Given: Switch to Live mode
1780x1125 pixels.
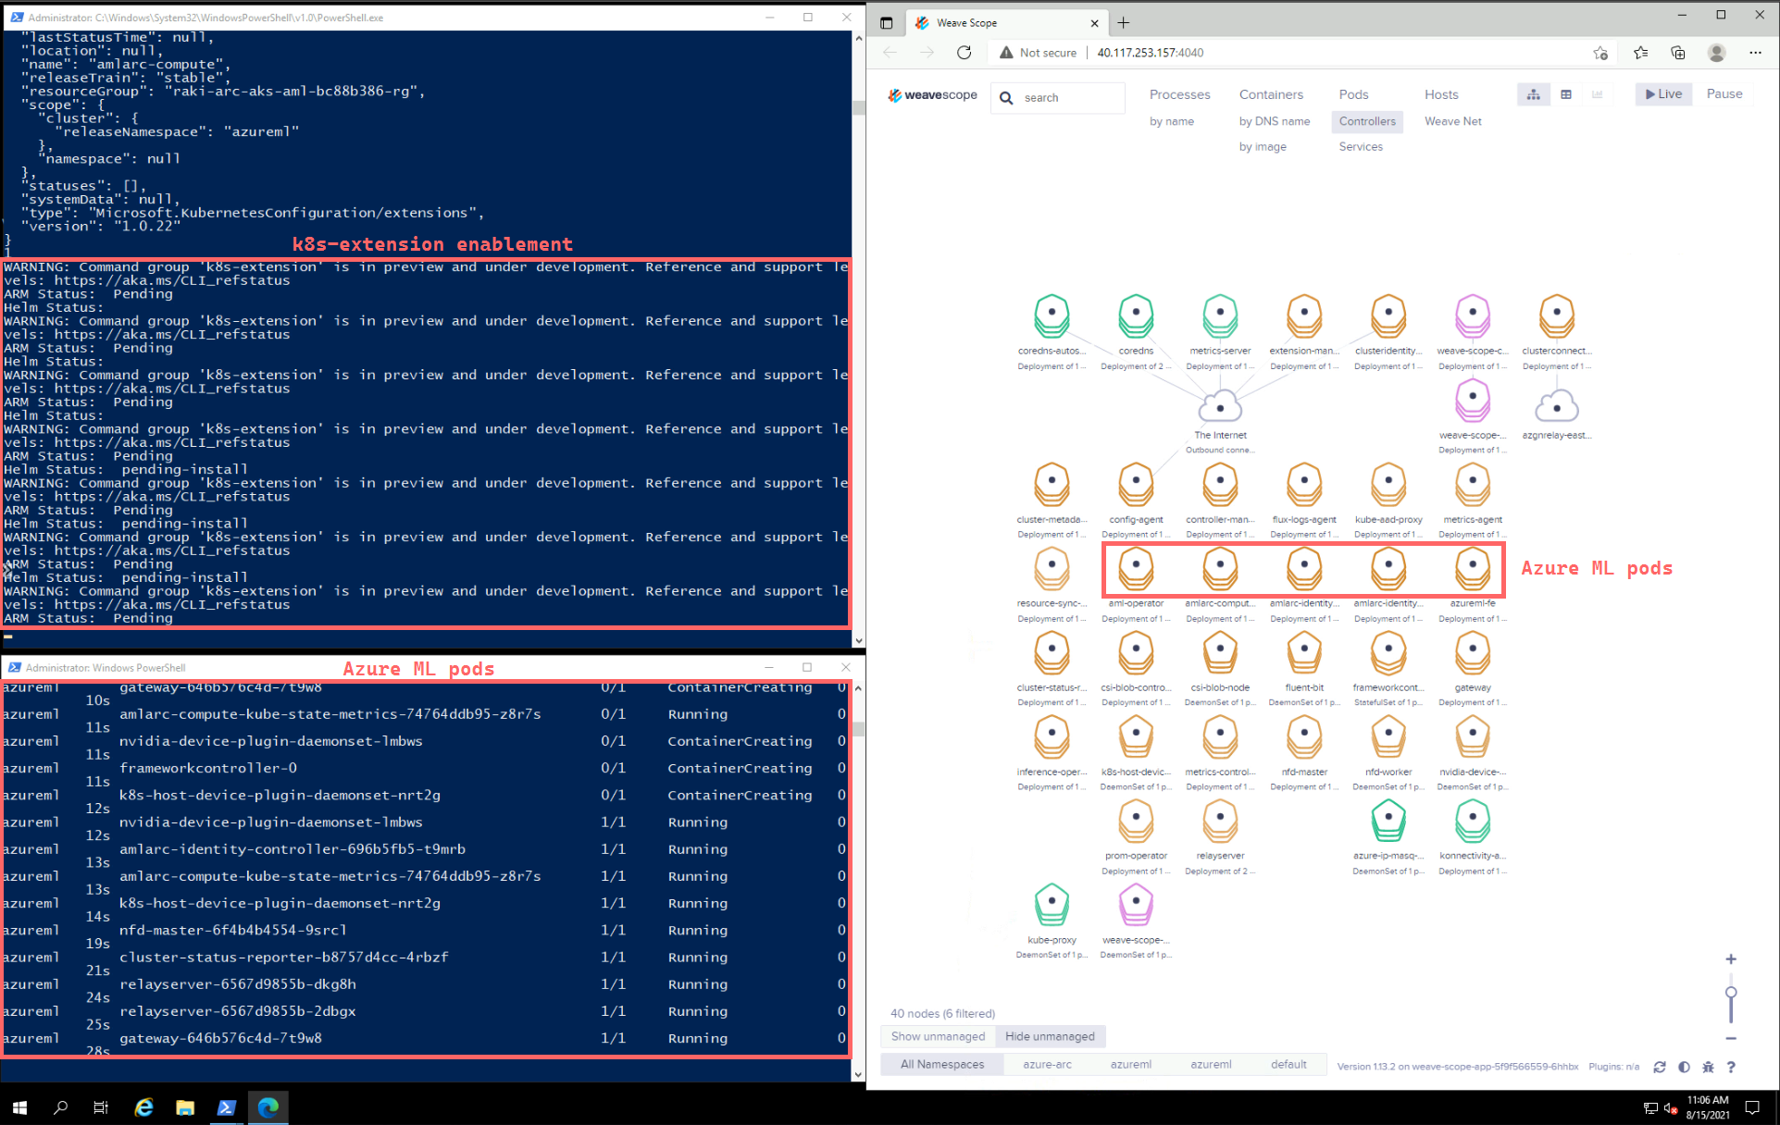Looking at the screenshot, I should point(1663,94).
